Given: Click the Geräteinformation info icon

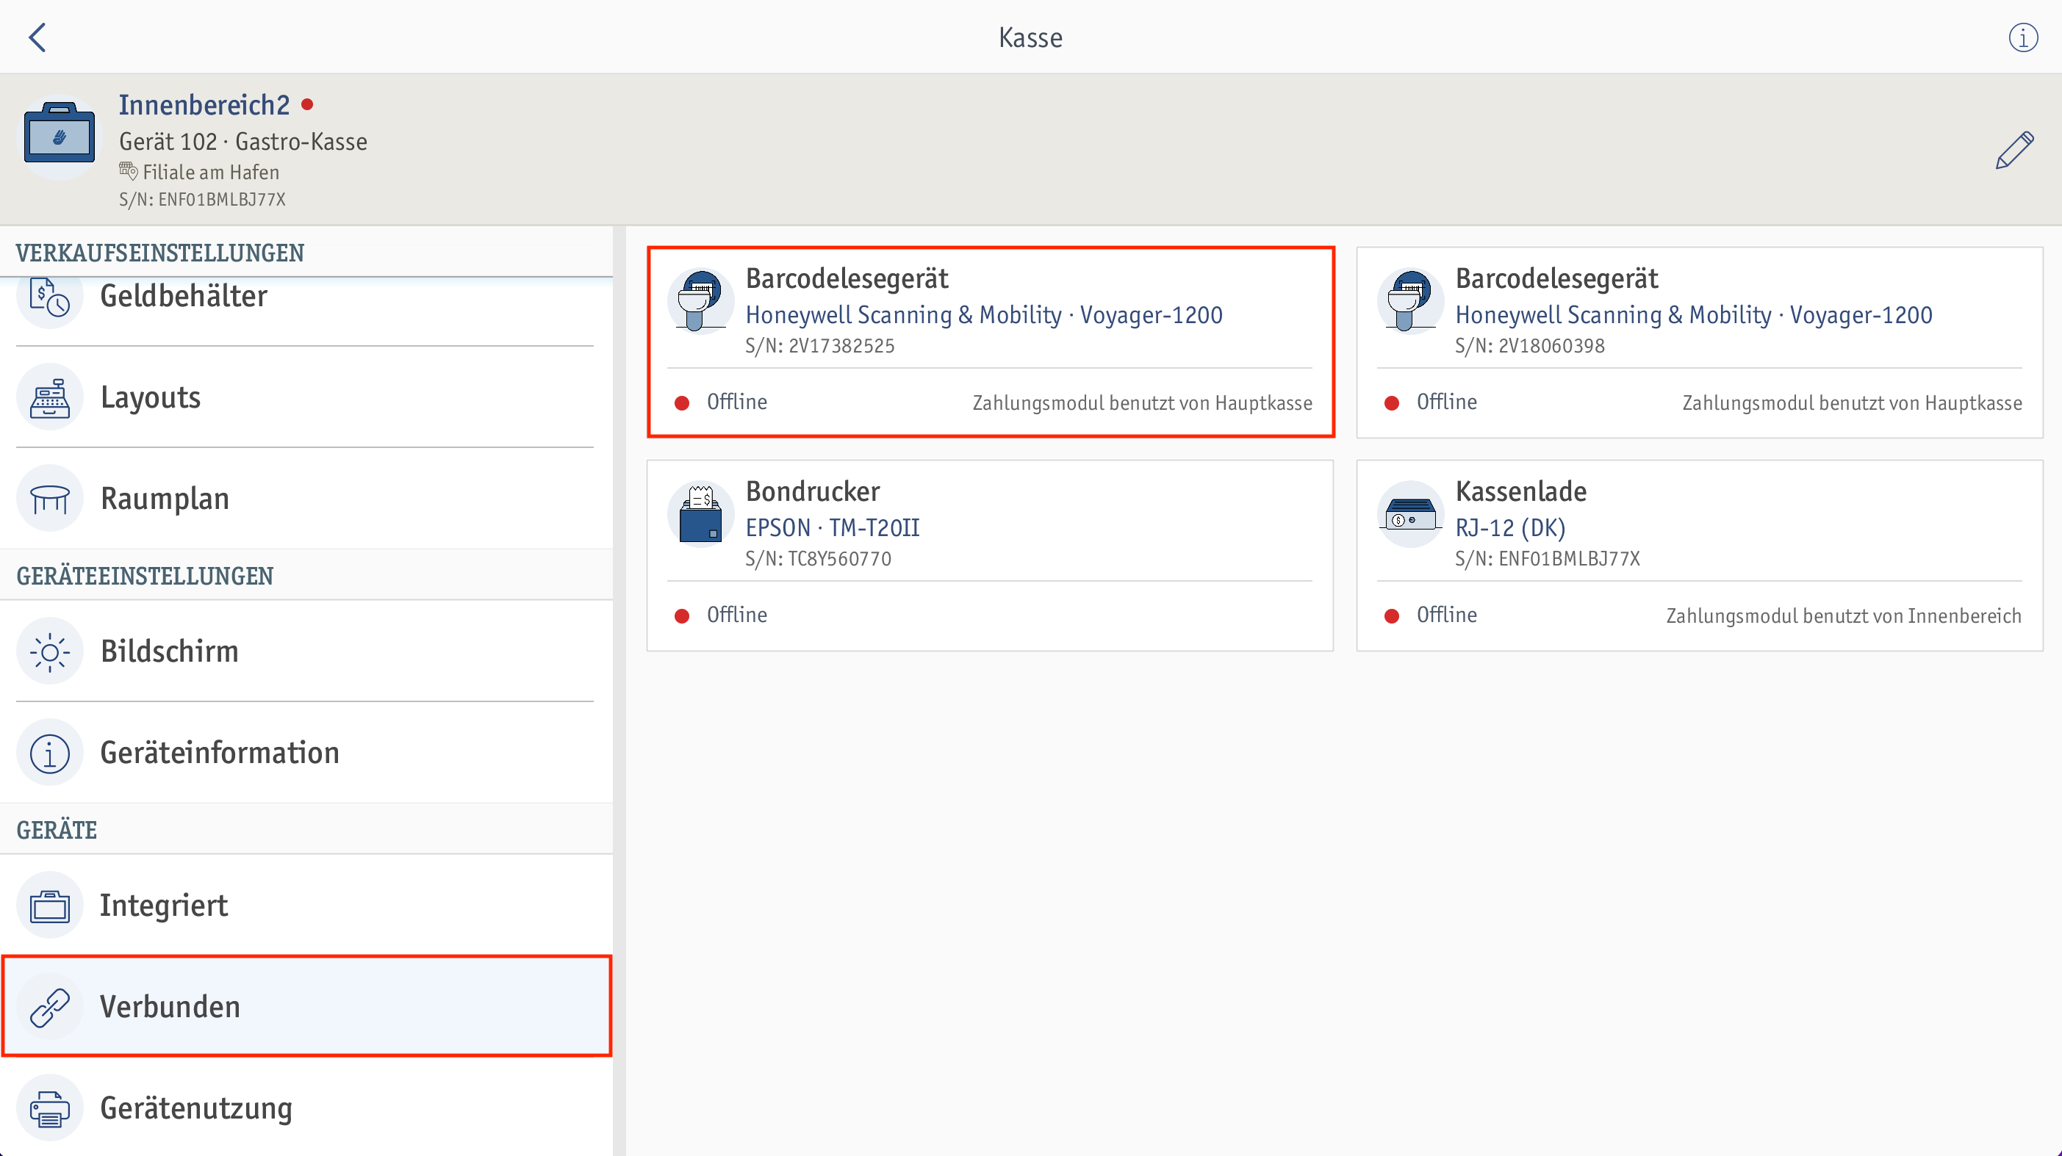Looking at the screenshot, I should 50,754.
